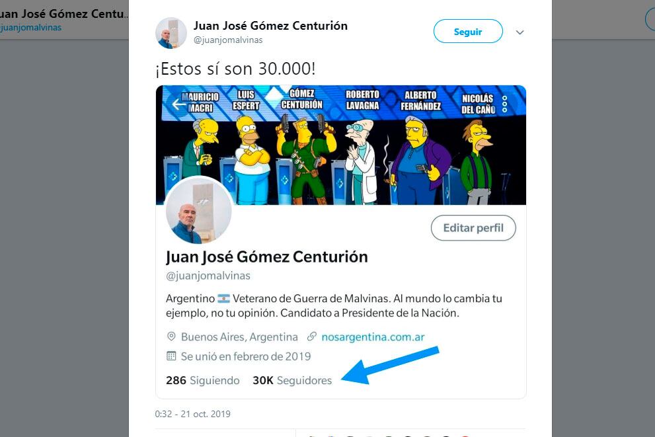
Task: Click the location pin icon for Buenos Aires
Action: tap(172, 337)
